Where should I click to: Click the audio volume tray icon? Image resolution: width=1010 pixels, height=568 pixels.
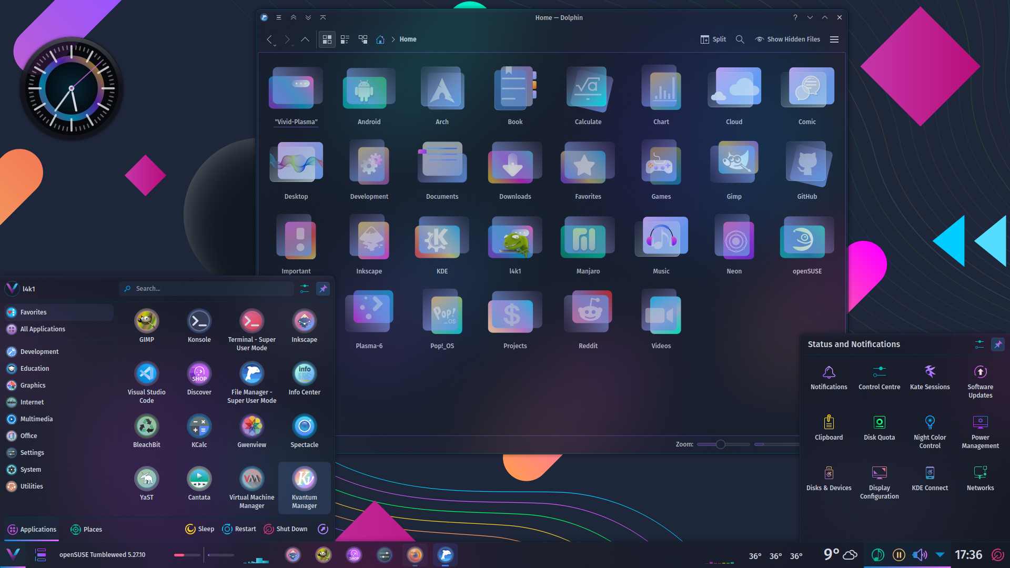(920, 555)
